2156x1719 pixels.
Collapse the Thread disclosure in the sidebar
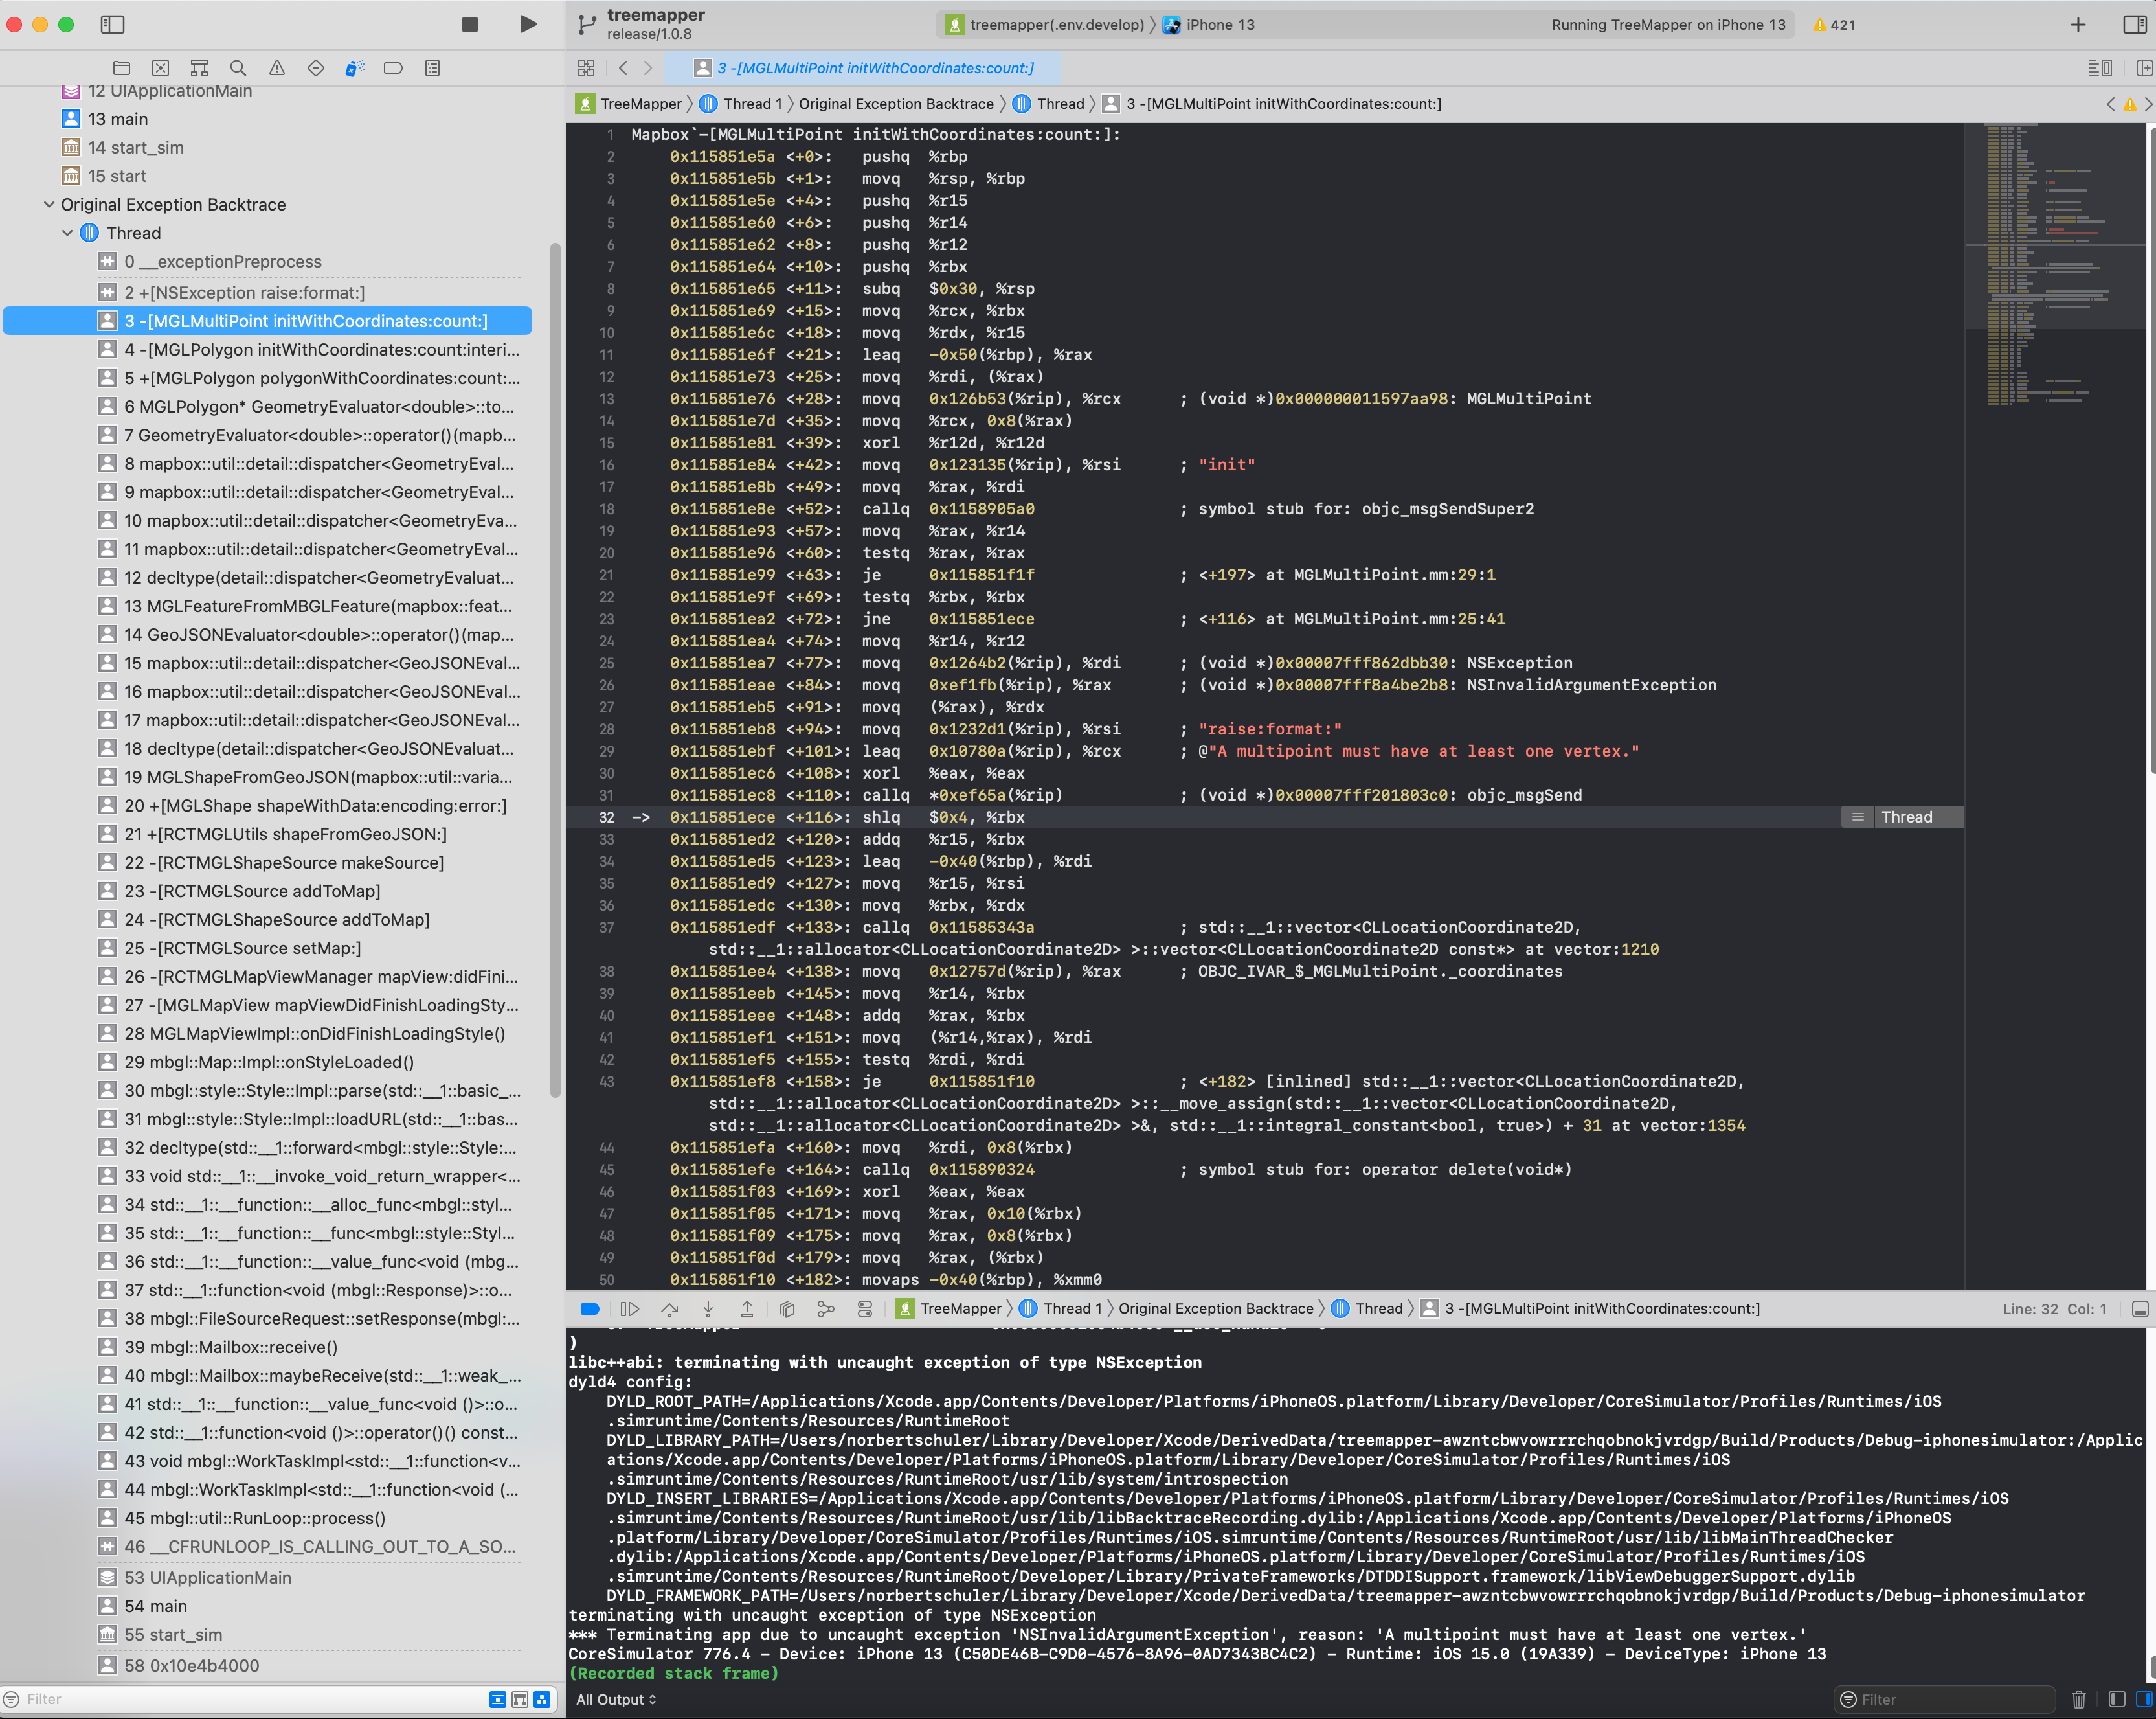(x=67, y=232)
